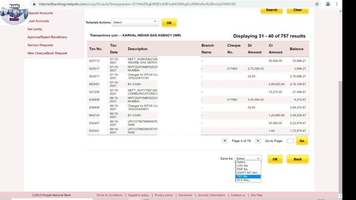The width and height of the screenshot is (356, 200).
Task: Click credit amount 1,25,660.00 cell
Action: 276,115
